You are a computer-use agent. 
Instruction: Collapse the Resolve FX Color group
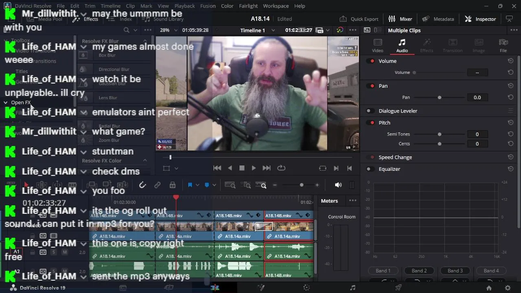tap(145, 161)
